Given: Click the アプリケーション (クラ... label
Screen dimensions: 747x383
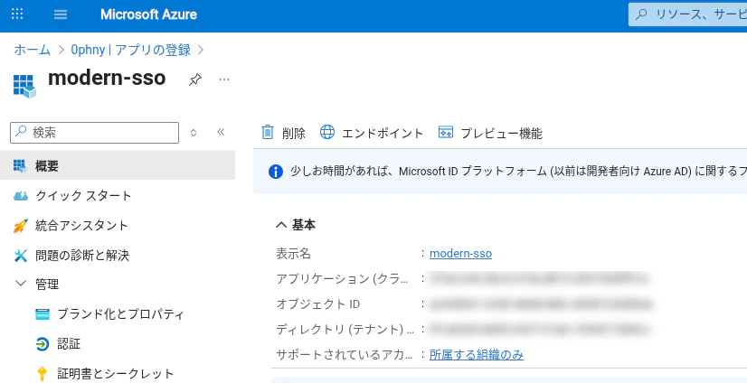Looking at the screenshot, I should (343, 279).
